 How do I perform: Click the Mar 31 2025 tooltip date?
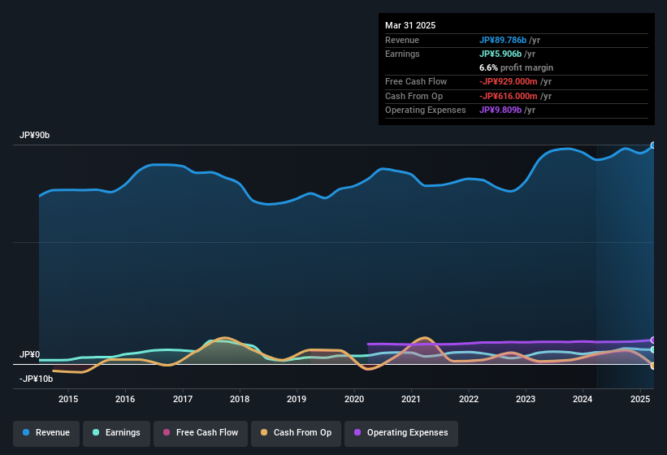click(x=410, y=25)
